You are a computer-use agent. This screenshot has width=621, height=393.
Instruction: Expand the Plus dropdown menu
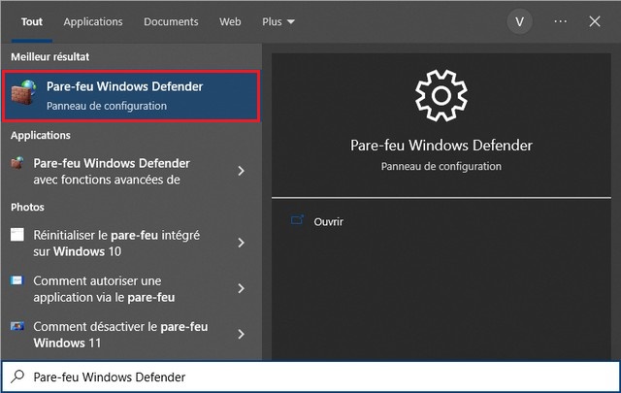[278, 21]
